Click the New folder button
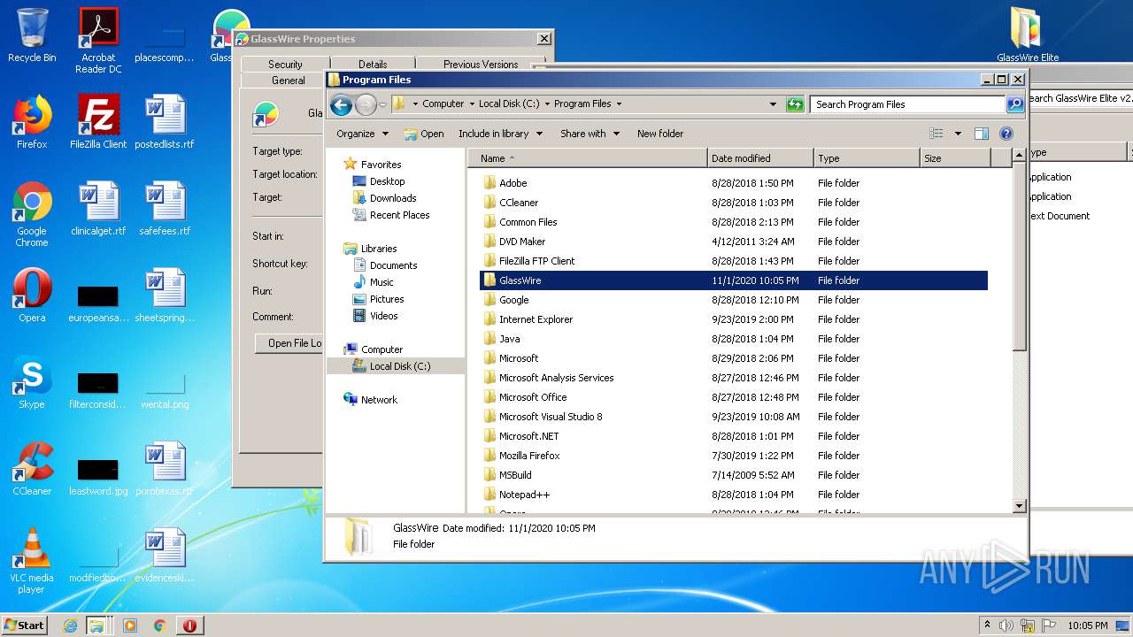The image size is (1133, 637). click(660, 134)
